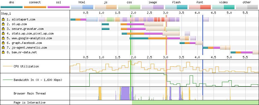Click the Step_1 header label

pyautogui.click(x=6, y=14)
